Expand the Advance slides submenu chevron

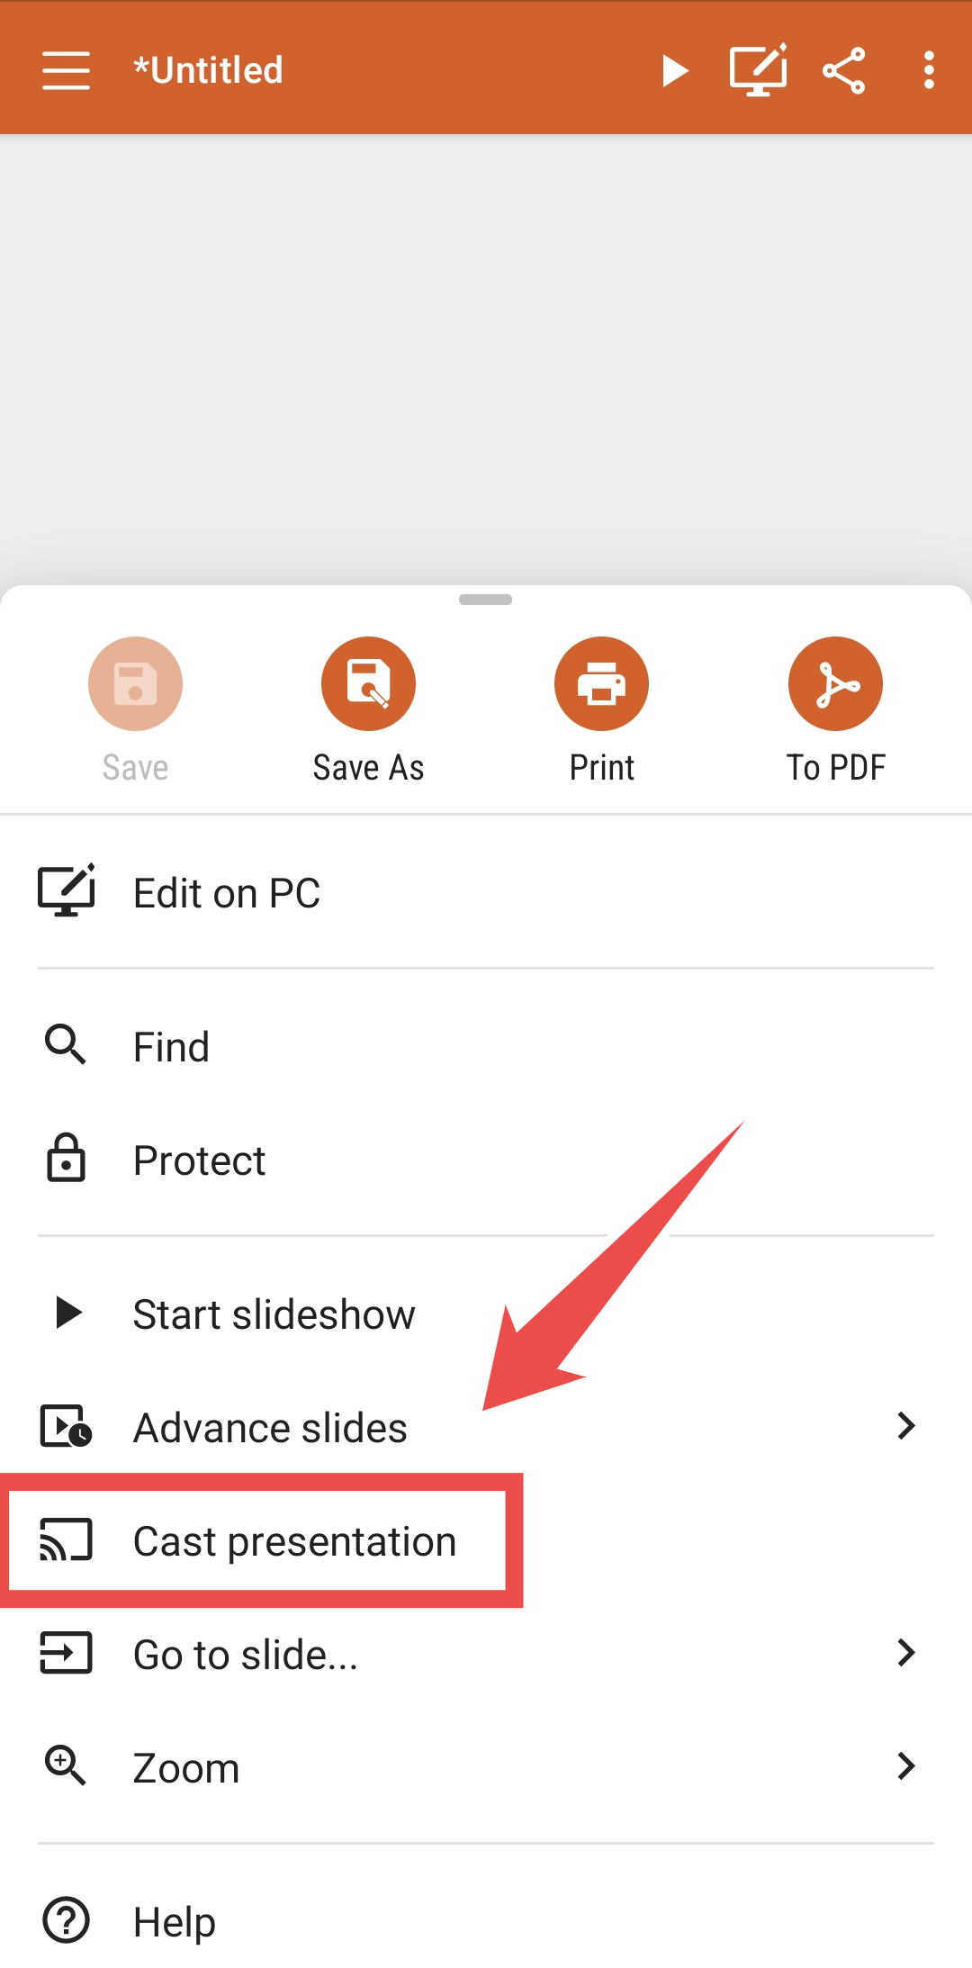tap(906, 1426)
